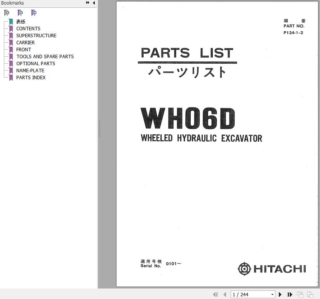Click the add new bookmark icon

(x=20, y=13)
